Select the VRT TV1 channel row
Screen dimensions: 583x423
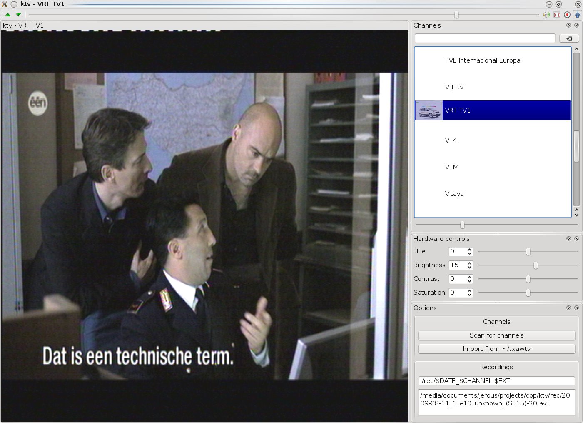pos(493,110)
